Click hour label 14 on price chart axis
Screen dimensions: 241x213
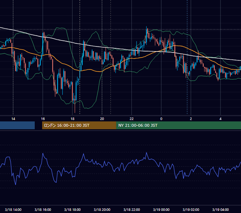pos(13,119)
